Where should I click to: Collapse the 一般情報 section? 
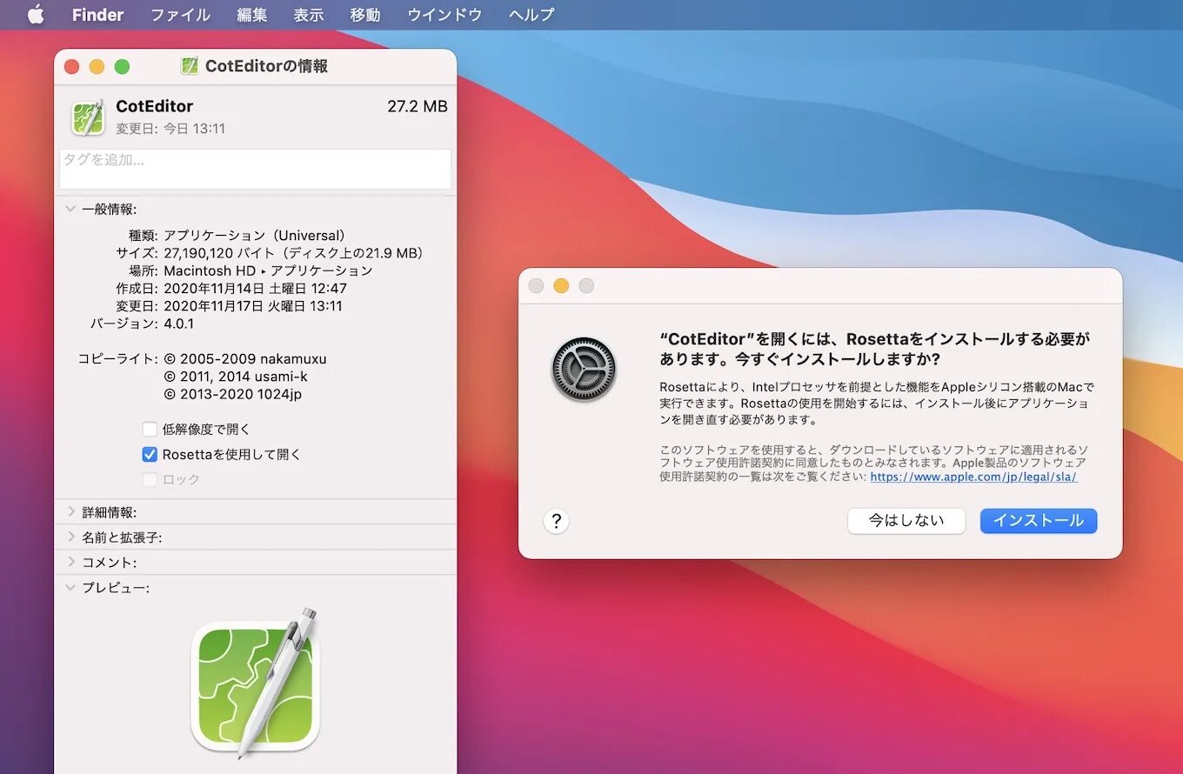click(x=70, y=209)
